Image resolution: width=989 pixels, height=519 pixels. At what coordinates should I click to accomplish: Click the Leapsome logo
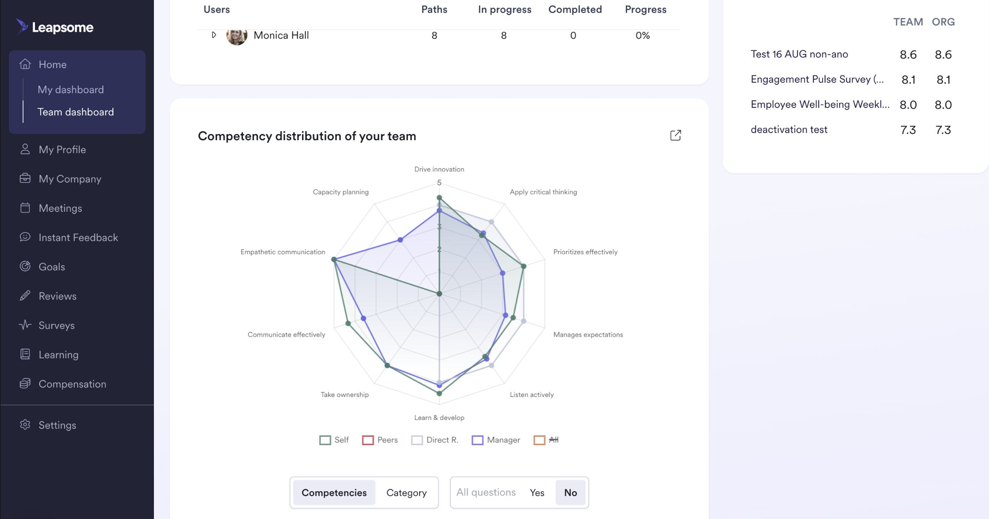[x=55, y=27]
